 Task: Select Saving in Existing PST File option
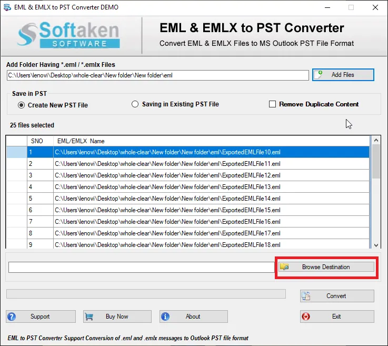pyautogui.click(x=135, y=104)
